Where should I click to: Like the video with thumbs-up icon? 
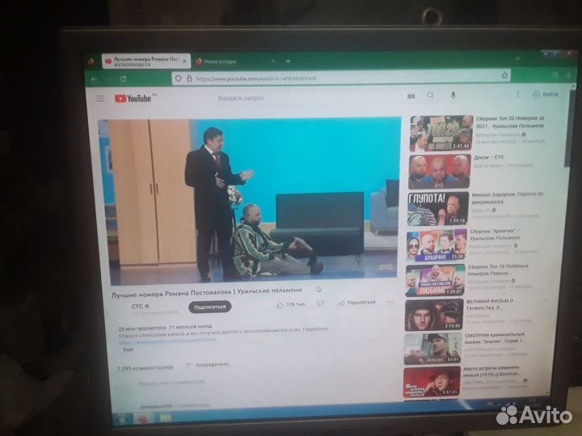tap(280, 304)
